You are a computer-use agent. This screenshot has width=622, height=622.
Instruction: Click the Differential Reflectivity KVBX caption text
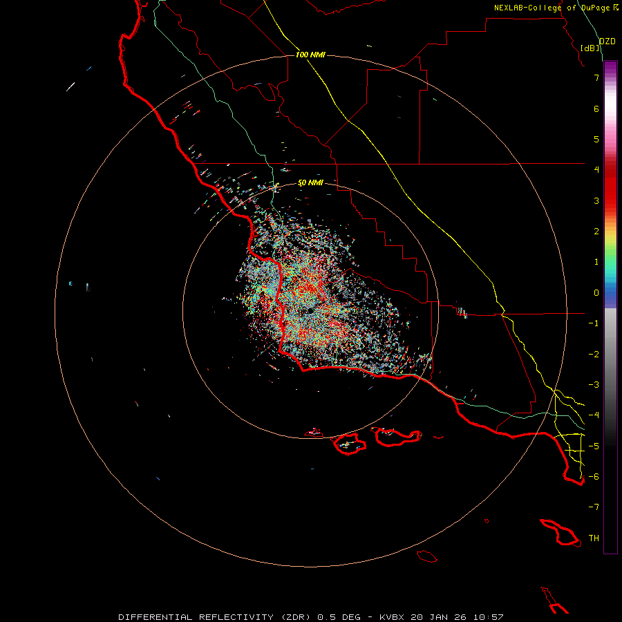tap(311, 617)
